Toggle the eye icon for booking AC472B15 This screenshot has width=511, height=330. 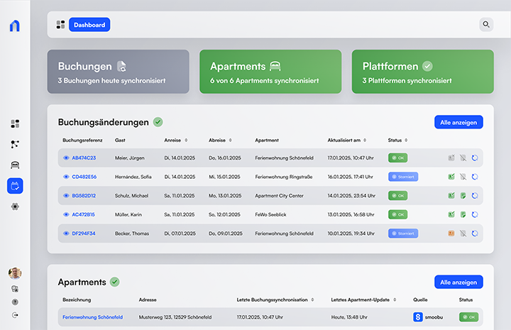(x=66, y=214)
